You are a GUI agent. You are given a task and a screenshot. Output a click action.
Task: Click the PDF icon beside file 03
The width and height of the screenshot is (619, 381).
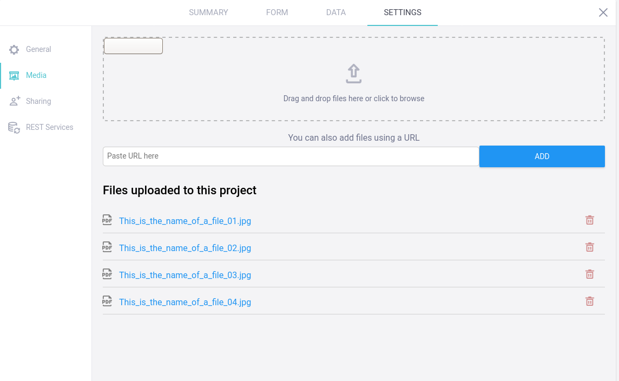[x=107, y=274]
